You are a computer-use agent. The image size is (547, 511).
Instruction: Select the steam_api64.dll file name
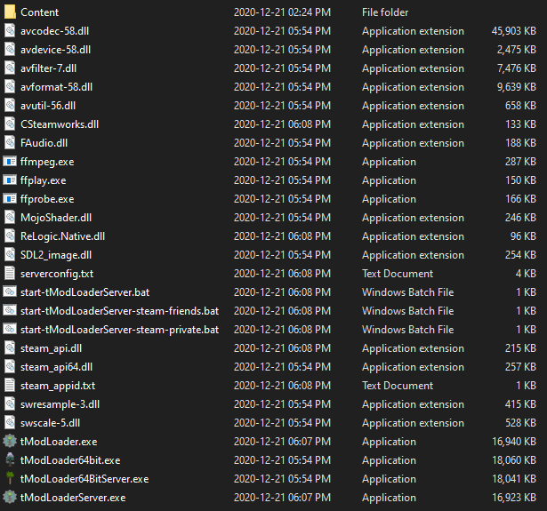[56, 367]
